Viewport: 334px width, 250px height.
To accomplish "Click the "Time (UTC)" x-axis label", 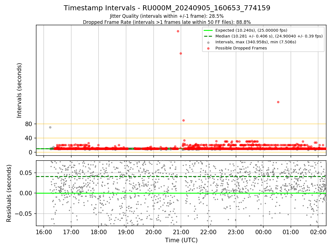I will pyautogui.click(x=181, y=240).
